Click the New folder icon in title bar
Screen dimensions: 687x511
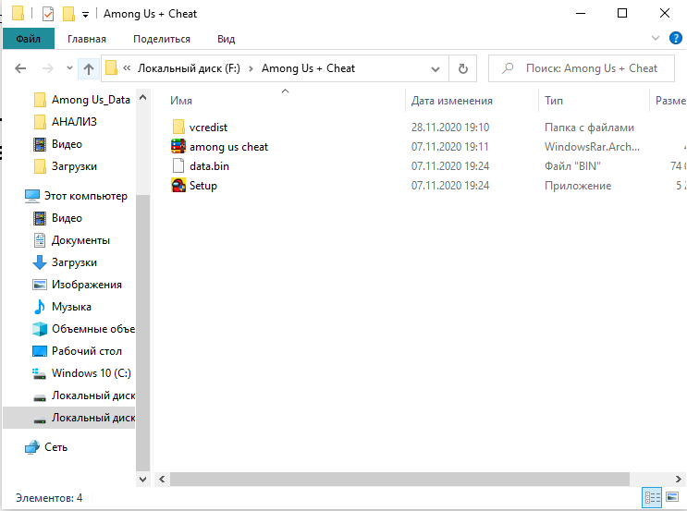click(x=68, y=14)
